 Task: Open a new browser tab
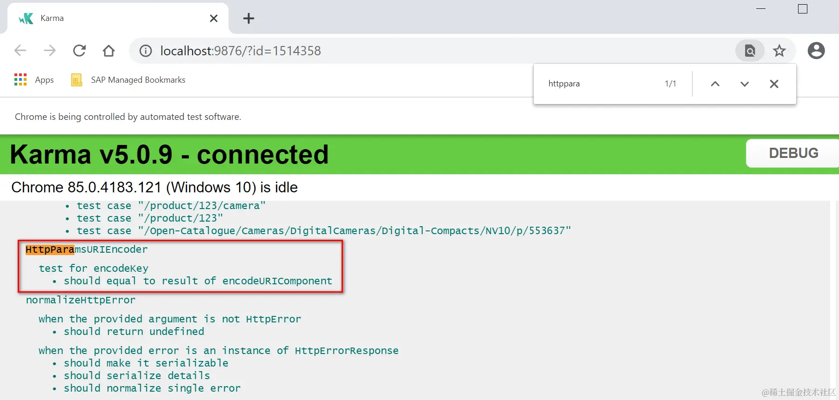tap(249, 18)
